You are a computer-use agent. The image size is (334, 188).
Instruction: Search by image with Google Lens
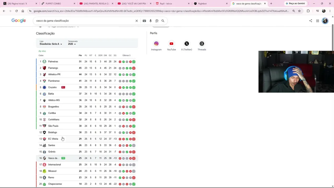(157, 21)
